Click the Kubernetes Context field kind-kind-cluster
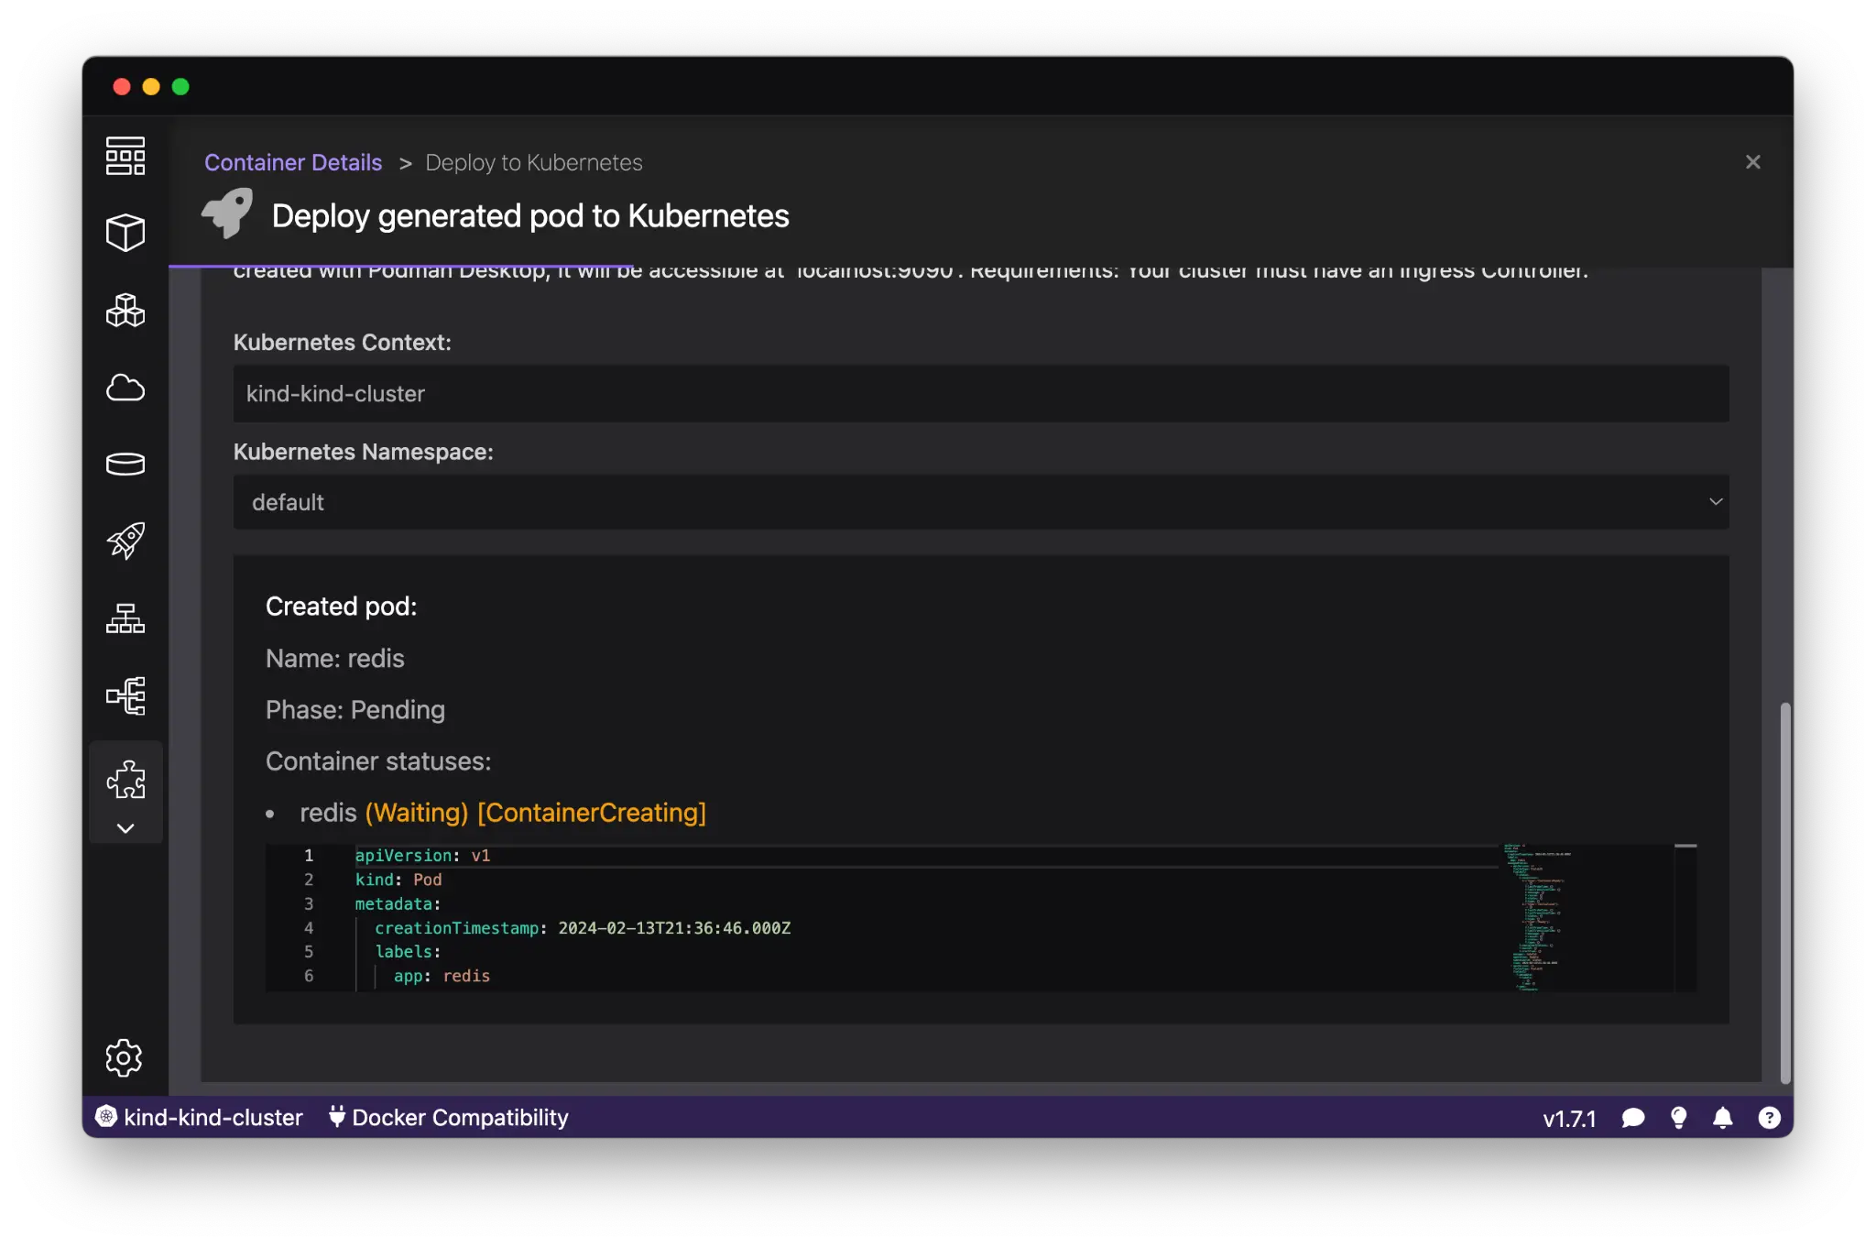Image resolution: width=1876 pixels, height=1247 pixels. click(x=981, y=394)
